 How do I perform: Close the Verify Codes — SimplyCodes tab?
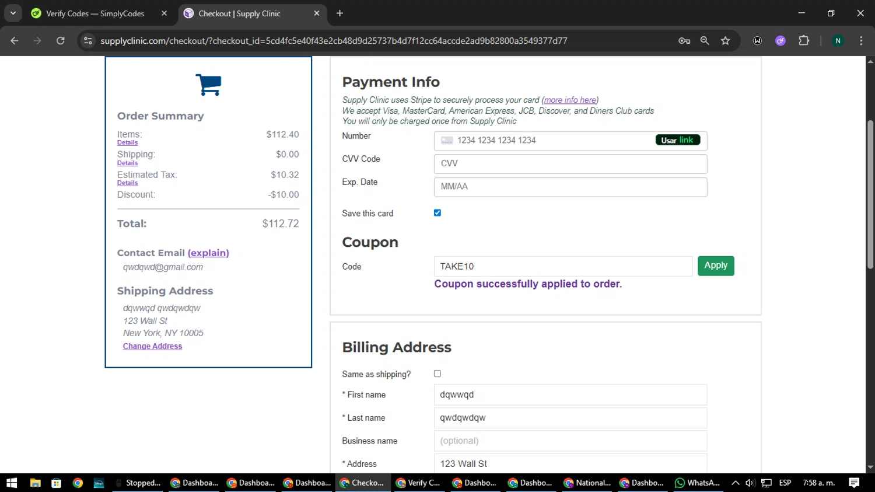click(164, 13)
